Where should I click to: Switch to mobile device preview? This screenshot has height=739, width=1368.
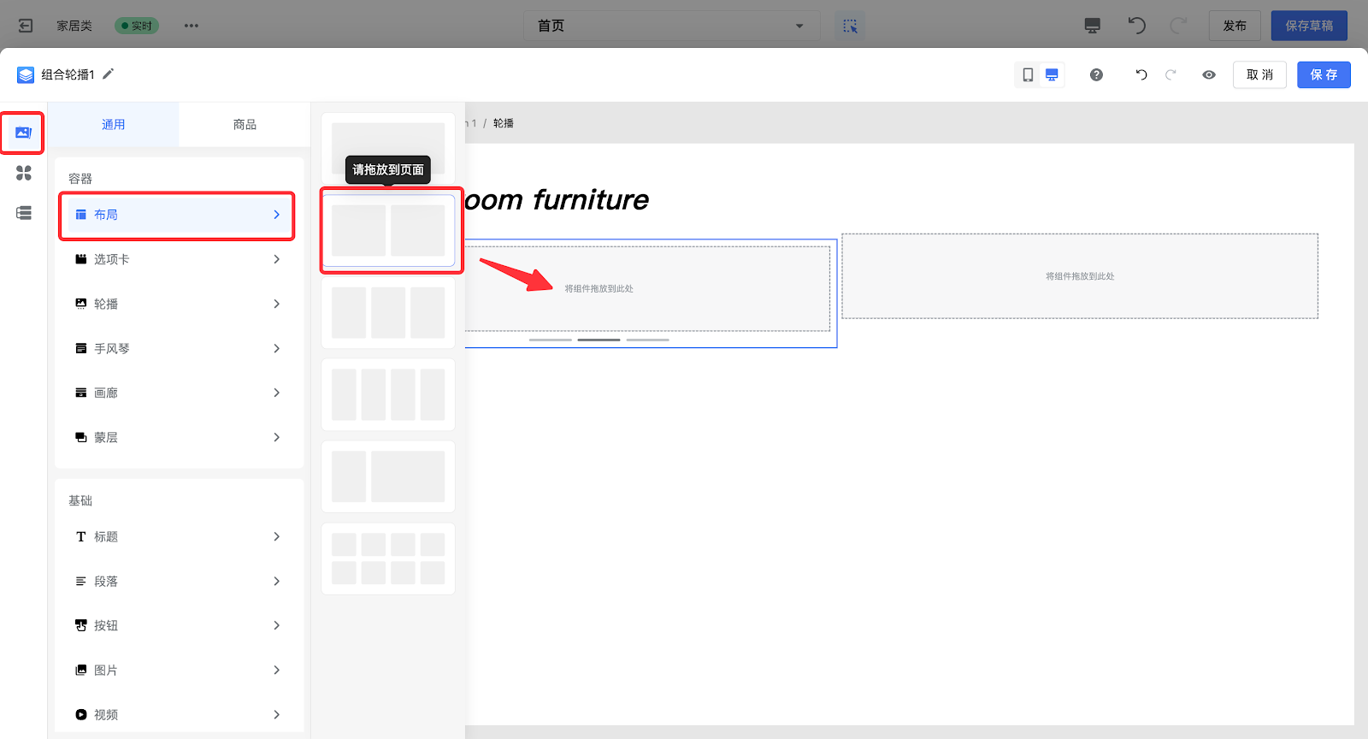pos(1028,75)
